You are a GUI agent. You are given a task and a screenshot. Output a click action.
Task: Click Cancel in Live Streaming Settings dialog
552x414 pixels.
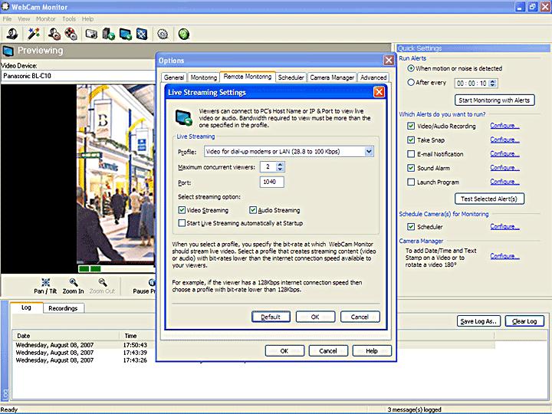tap(360, 317)
